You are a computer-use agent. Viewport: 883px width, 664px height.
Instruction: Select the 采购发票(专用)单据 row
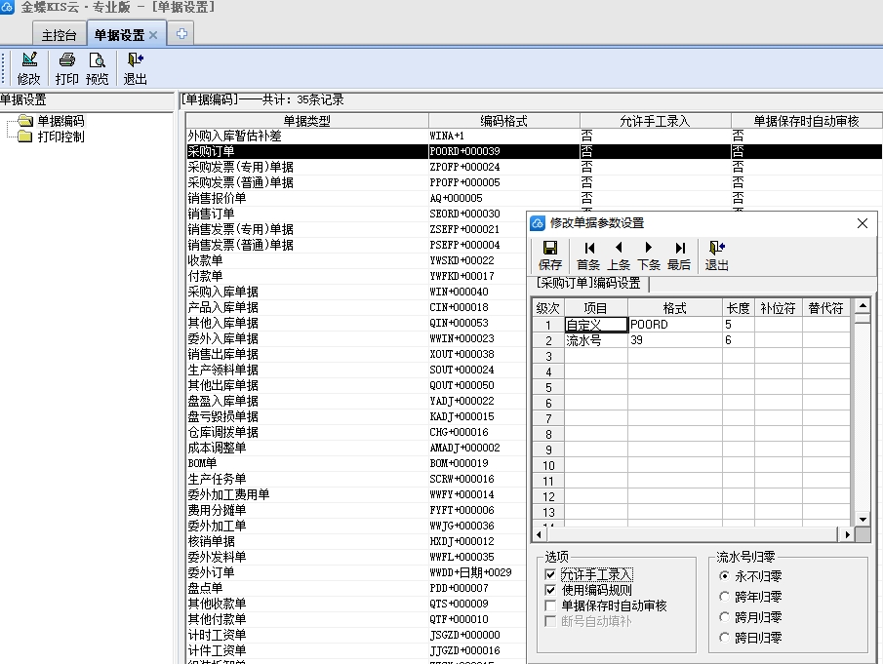[x=534, y=167]
